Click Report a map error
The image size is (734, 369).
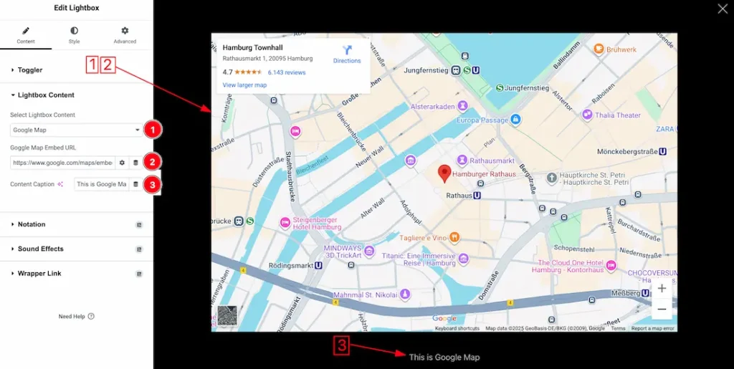tap(652, 329)
